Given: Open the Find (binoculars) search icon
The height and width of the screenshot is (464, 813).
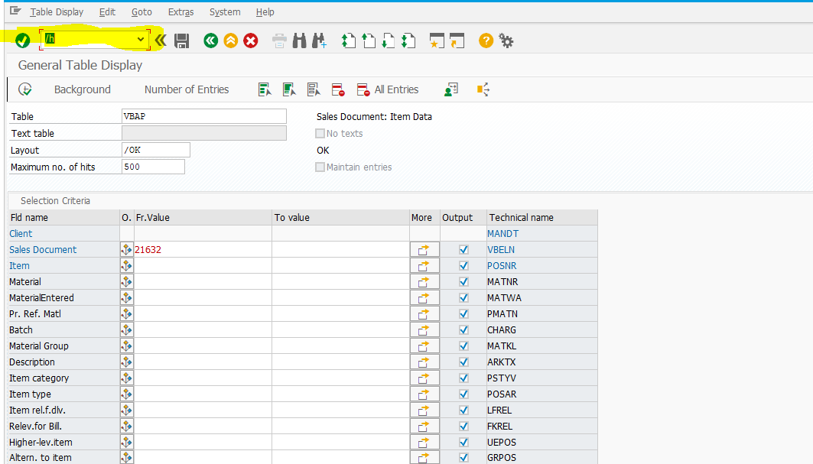Looking at the screenshot, I should point(299,41).
